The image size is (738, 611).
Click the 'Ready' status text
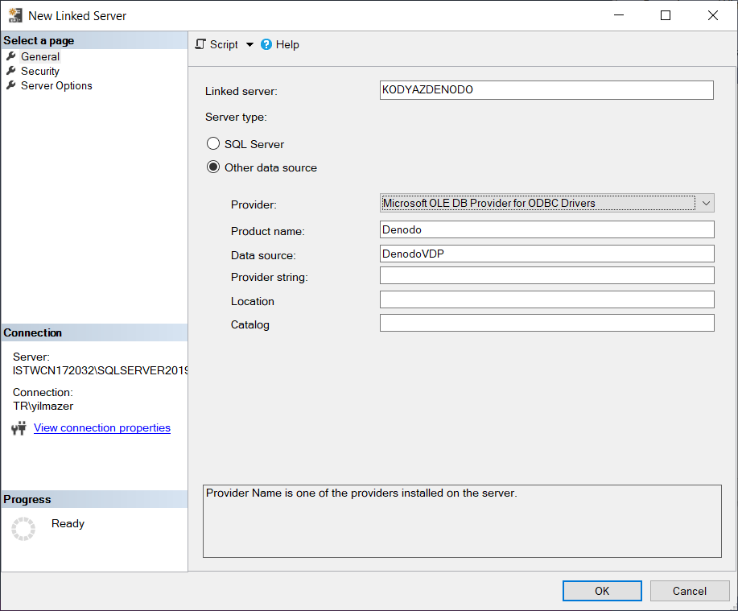pyautogui.click(x=68, y=523)
